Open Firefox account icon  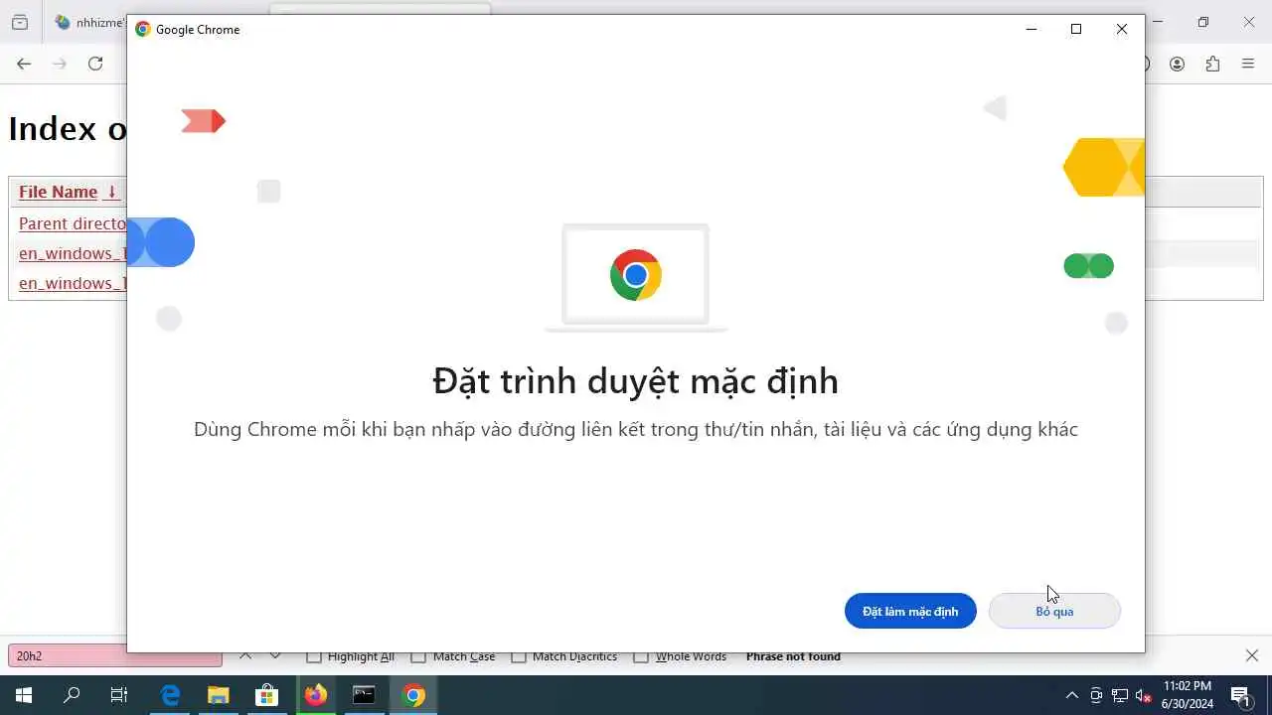tap(1177, 64)
